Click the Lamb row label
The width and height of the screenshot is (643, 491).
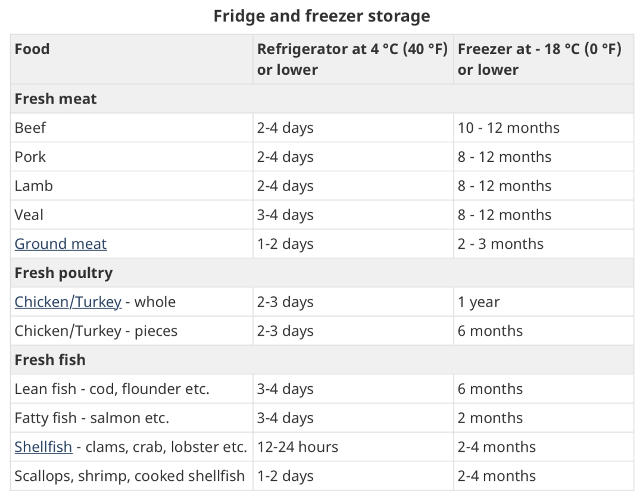(34, 186)
